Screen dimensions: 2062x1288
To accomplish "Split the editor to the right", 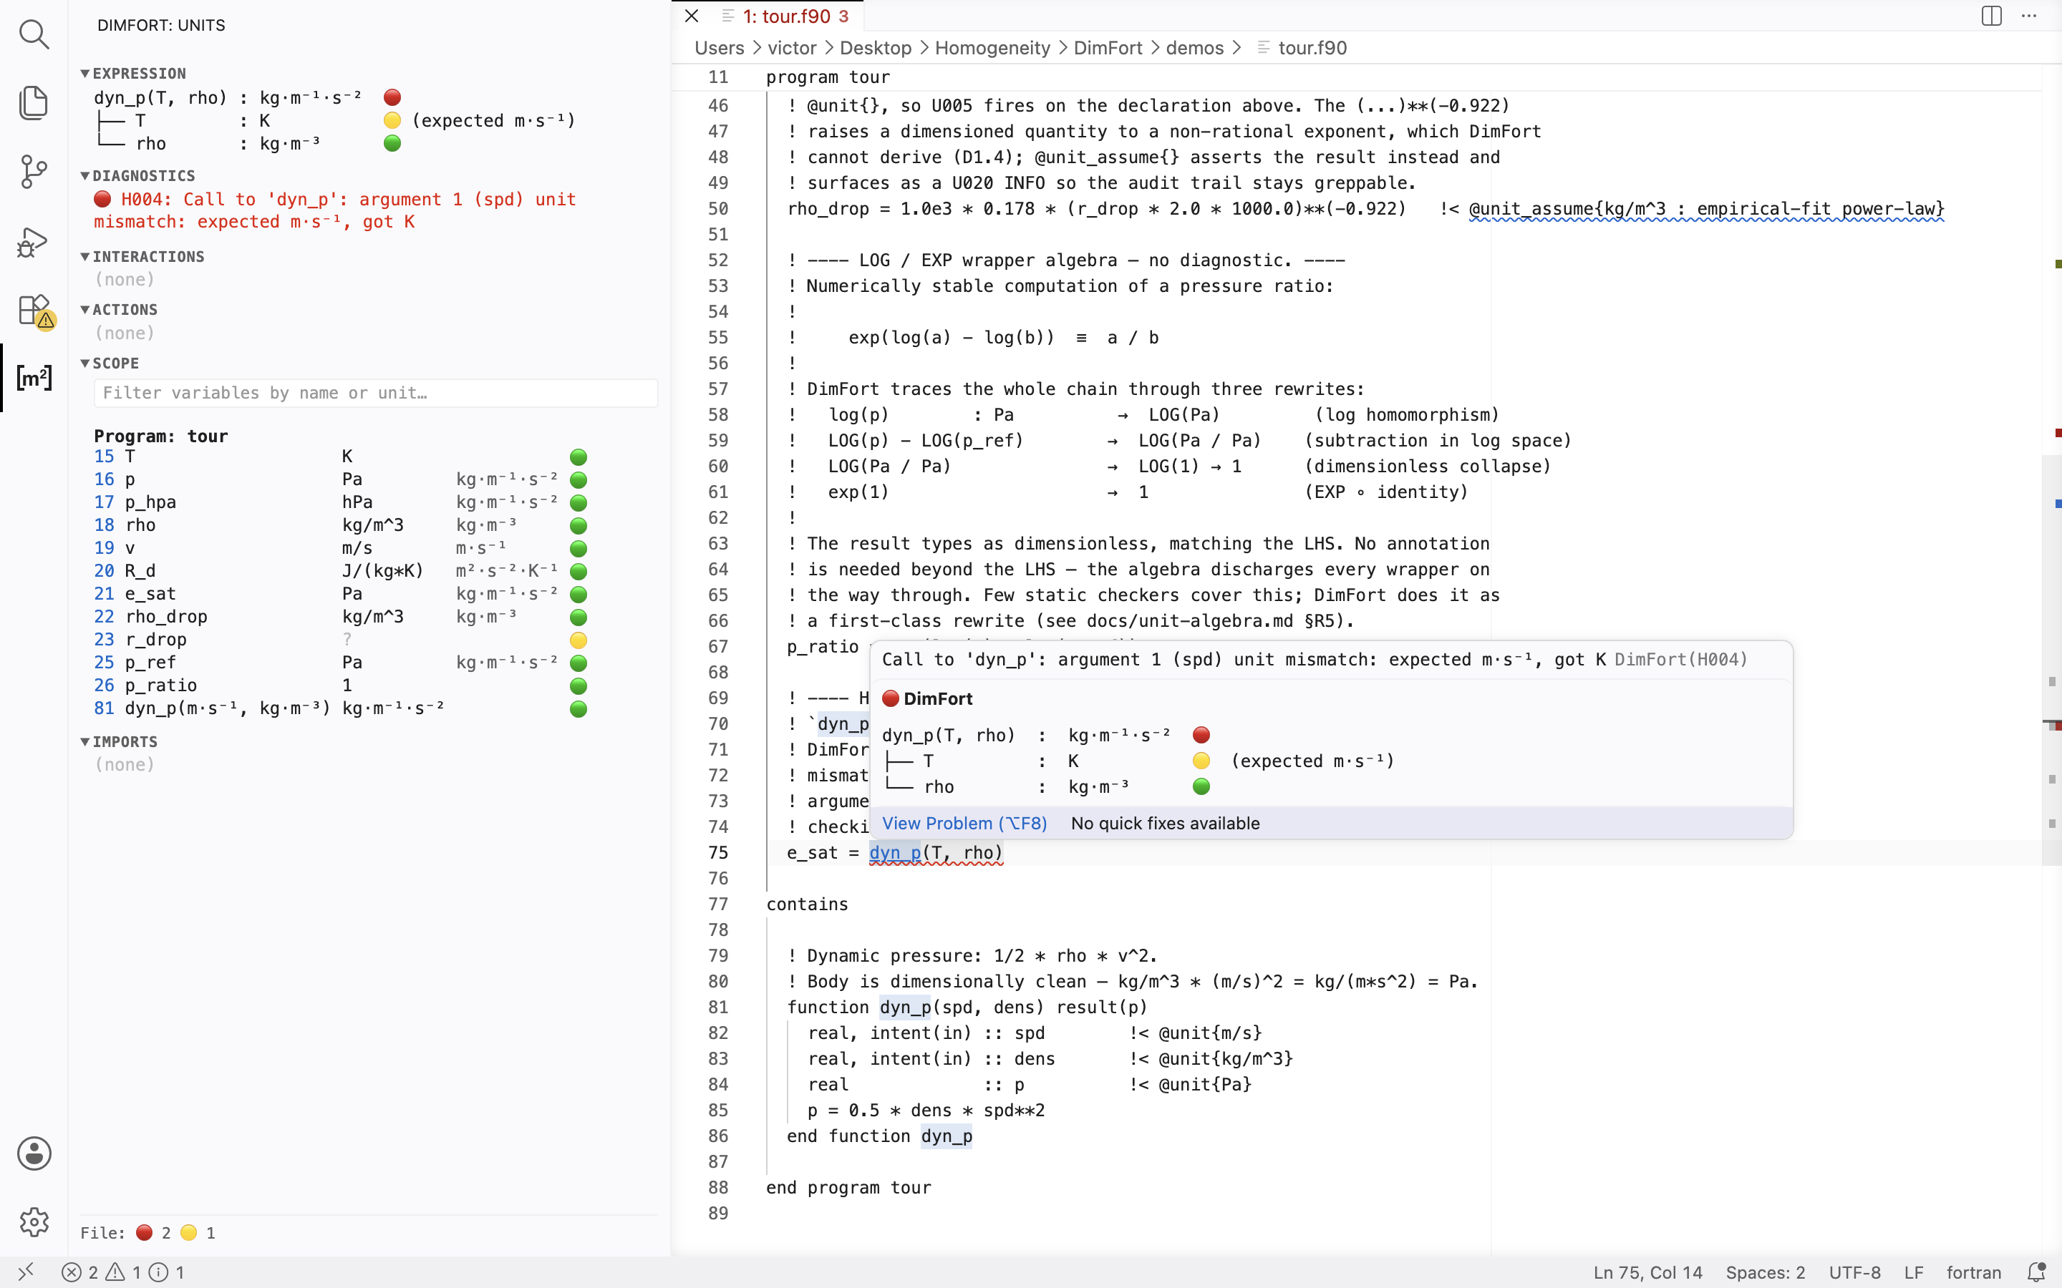I will (x=1991, y=16).
